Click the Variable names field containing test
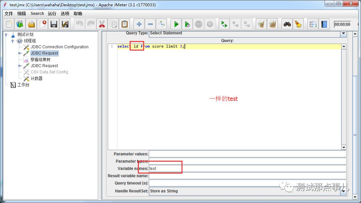The width and height of the screenshot is (361, 203). pyautogui.click(x=248, y=169)
